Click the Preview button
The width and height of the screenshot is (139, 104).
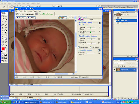pos(21,18)
